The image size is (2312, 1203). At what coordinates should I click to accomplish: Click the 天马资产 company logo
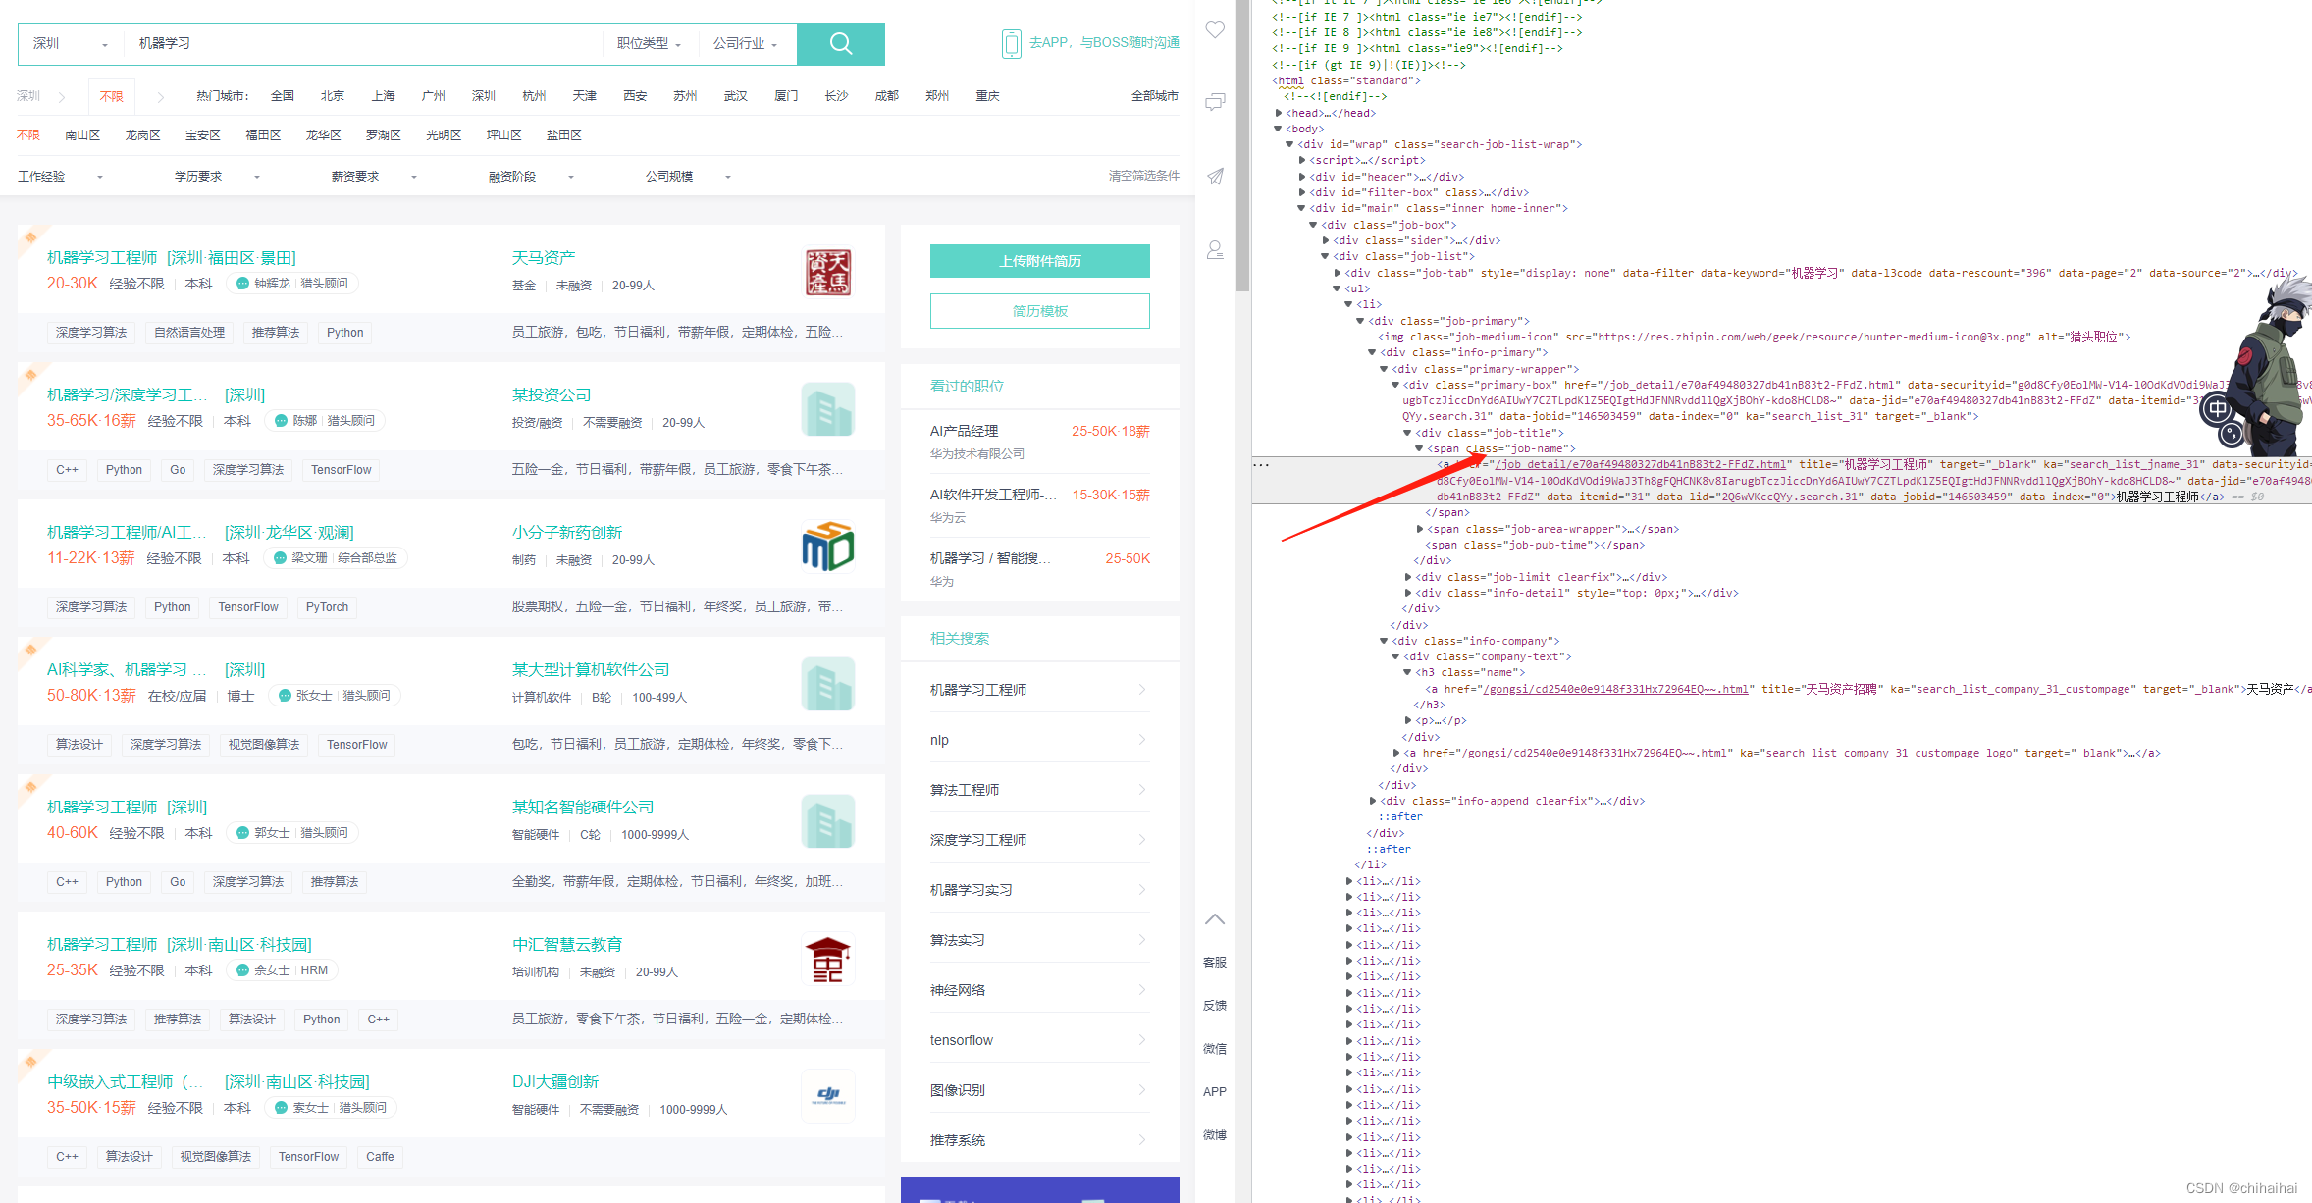[x=827, y=272]
